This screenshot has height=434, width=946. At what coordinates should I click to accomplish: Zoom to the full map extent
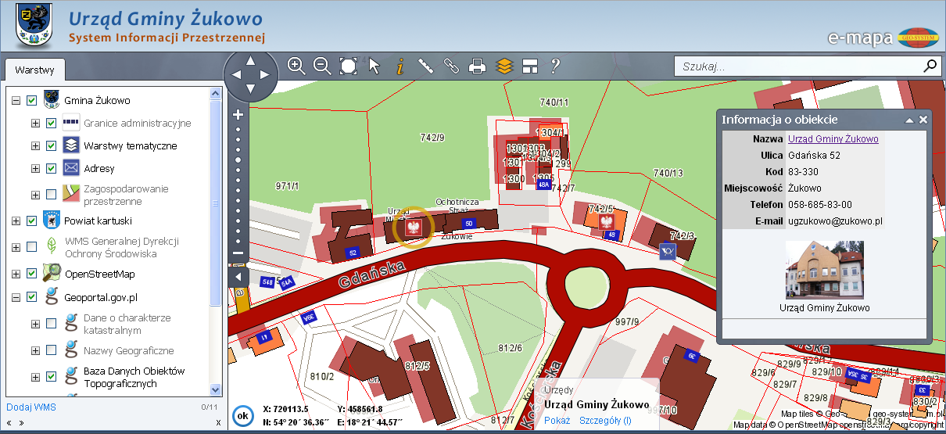348,66
